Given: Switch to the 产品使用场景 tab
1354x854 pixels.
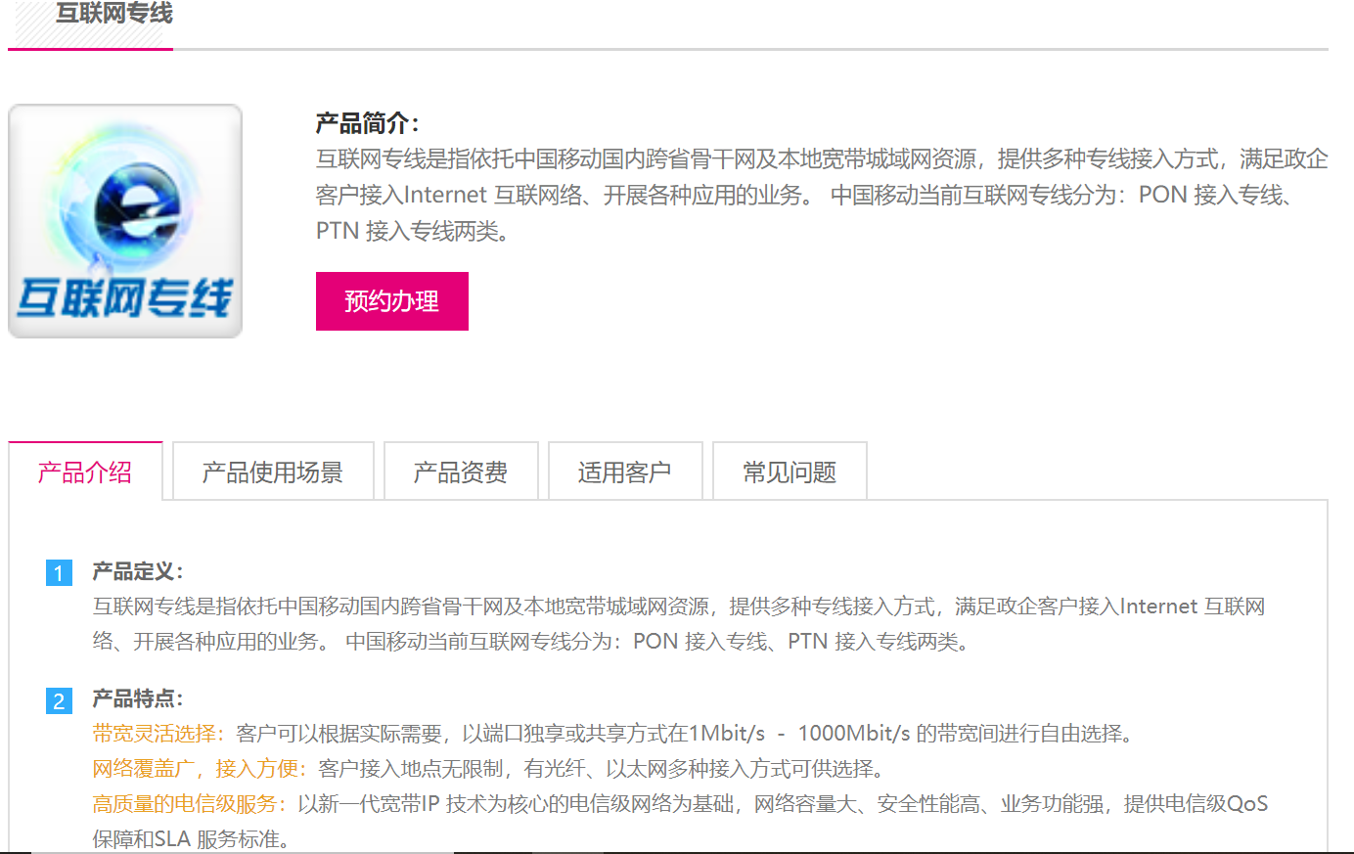Looking at the screenshot, I should (x=273, y=472).
